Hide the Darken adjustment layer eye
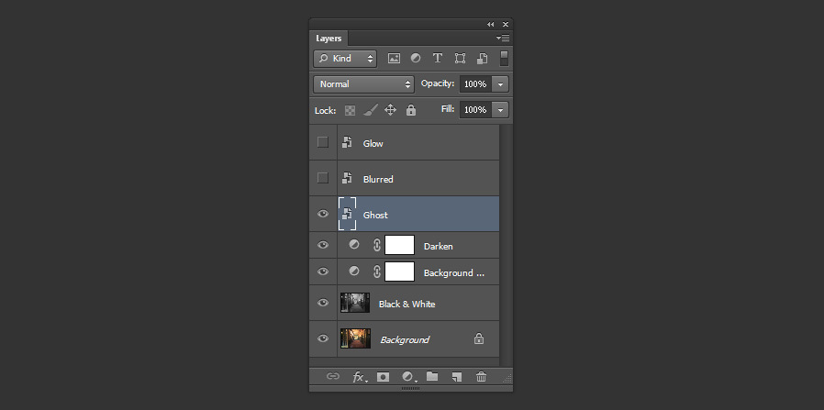This screenshot has width=824, height=410. [323, 245]
